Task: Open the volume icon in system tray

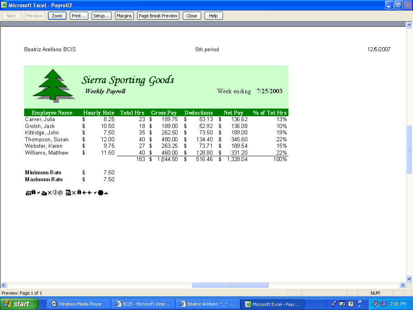Action: coord(375,304)
